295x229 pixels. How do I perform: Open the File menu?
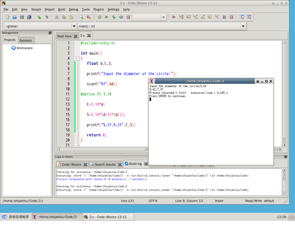click(6, 9)
